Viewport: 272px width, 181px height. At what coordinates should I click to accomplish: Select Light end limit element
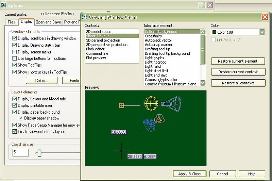(x=172, y=75)
